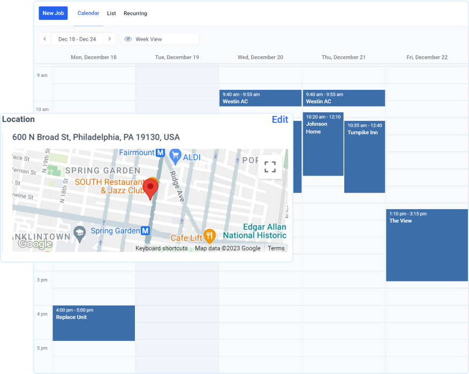The image size is (469, 374).
Task: Click the Google logo on the map
Action: (34, 245)
